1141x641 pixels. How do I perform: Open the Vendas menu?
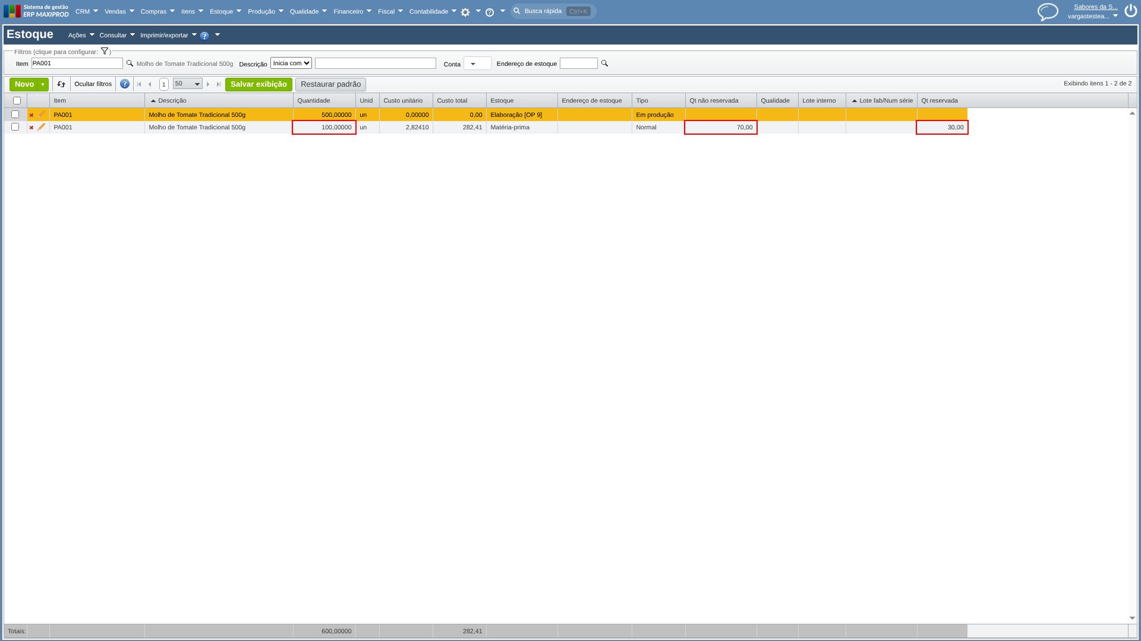pyautogui.click(x=119, y=11)
